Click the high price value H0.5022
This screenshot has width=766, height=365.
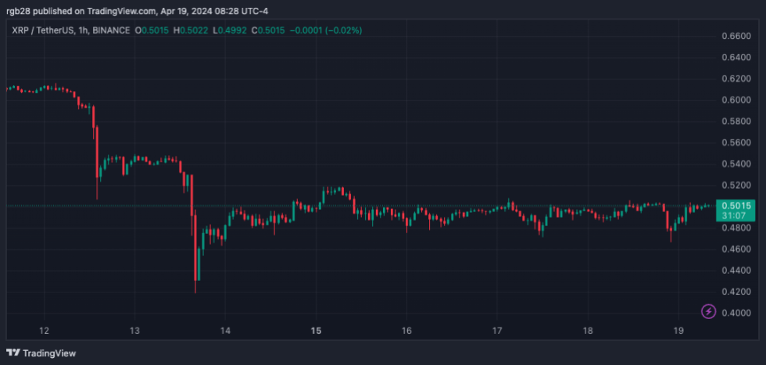(x=193, y=30)
